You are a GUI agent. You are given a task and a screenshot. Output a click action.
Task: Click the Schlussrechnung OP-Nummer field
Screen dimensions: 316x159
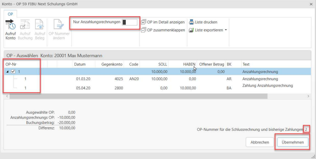(307, 129)
